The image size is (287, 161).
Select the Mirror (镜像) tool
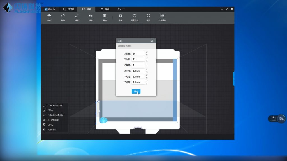91,17
